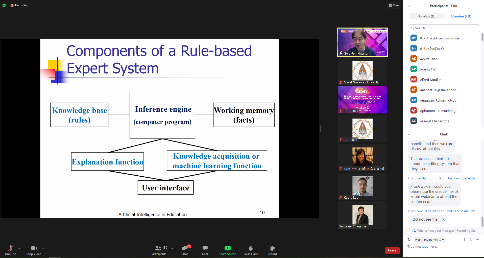Raise your hand using the hand icon

click(x=251, y=248)
